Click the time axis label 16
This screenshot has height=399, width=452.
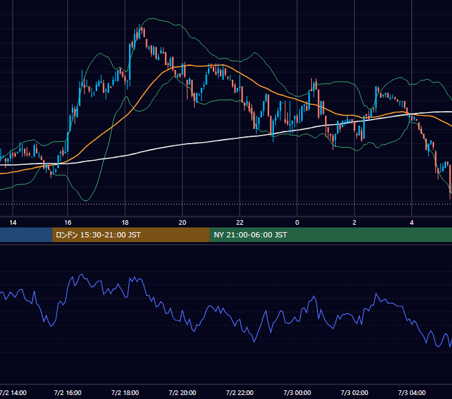point(67,223)
